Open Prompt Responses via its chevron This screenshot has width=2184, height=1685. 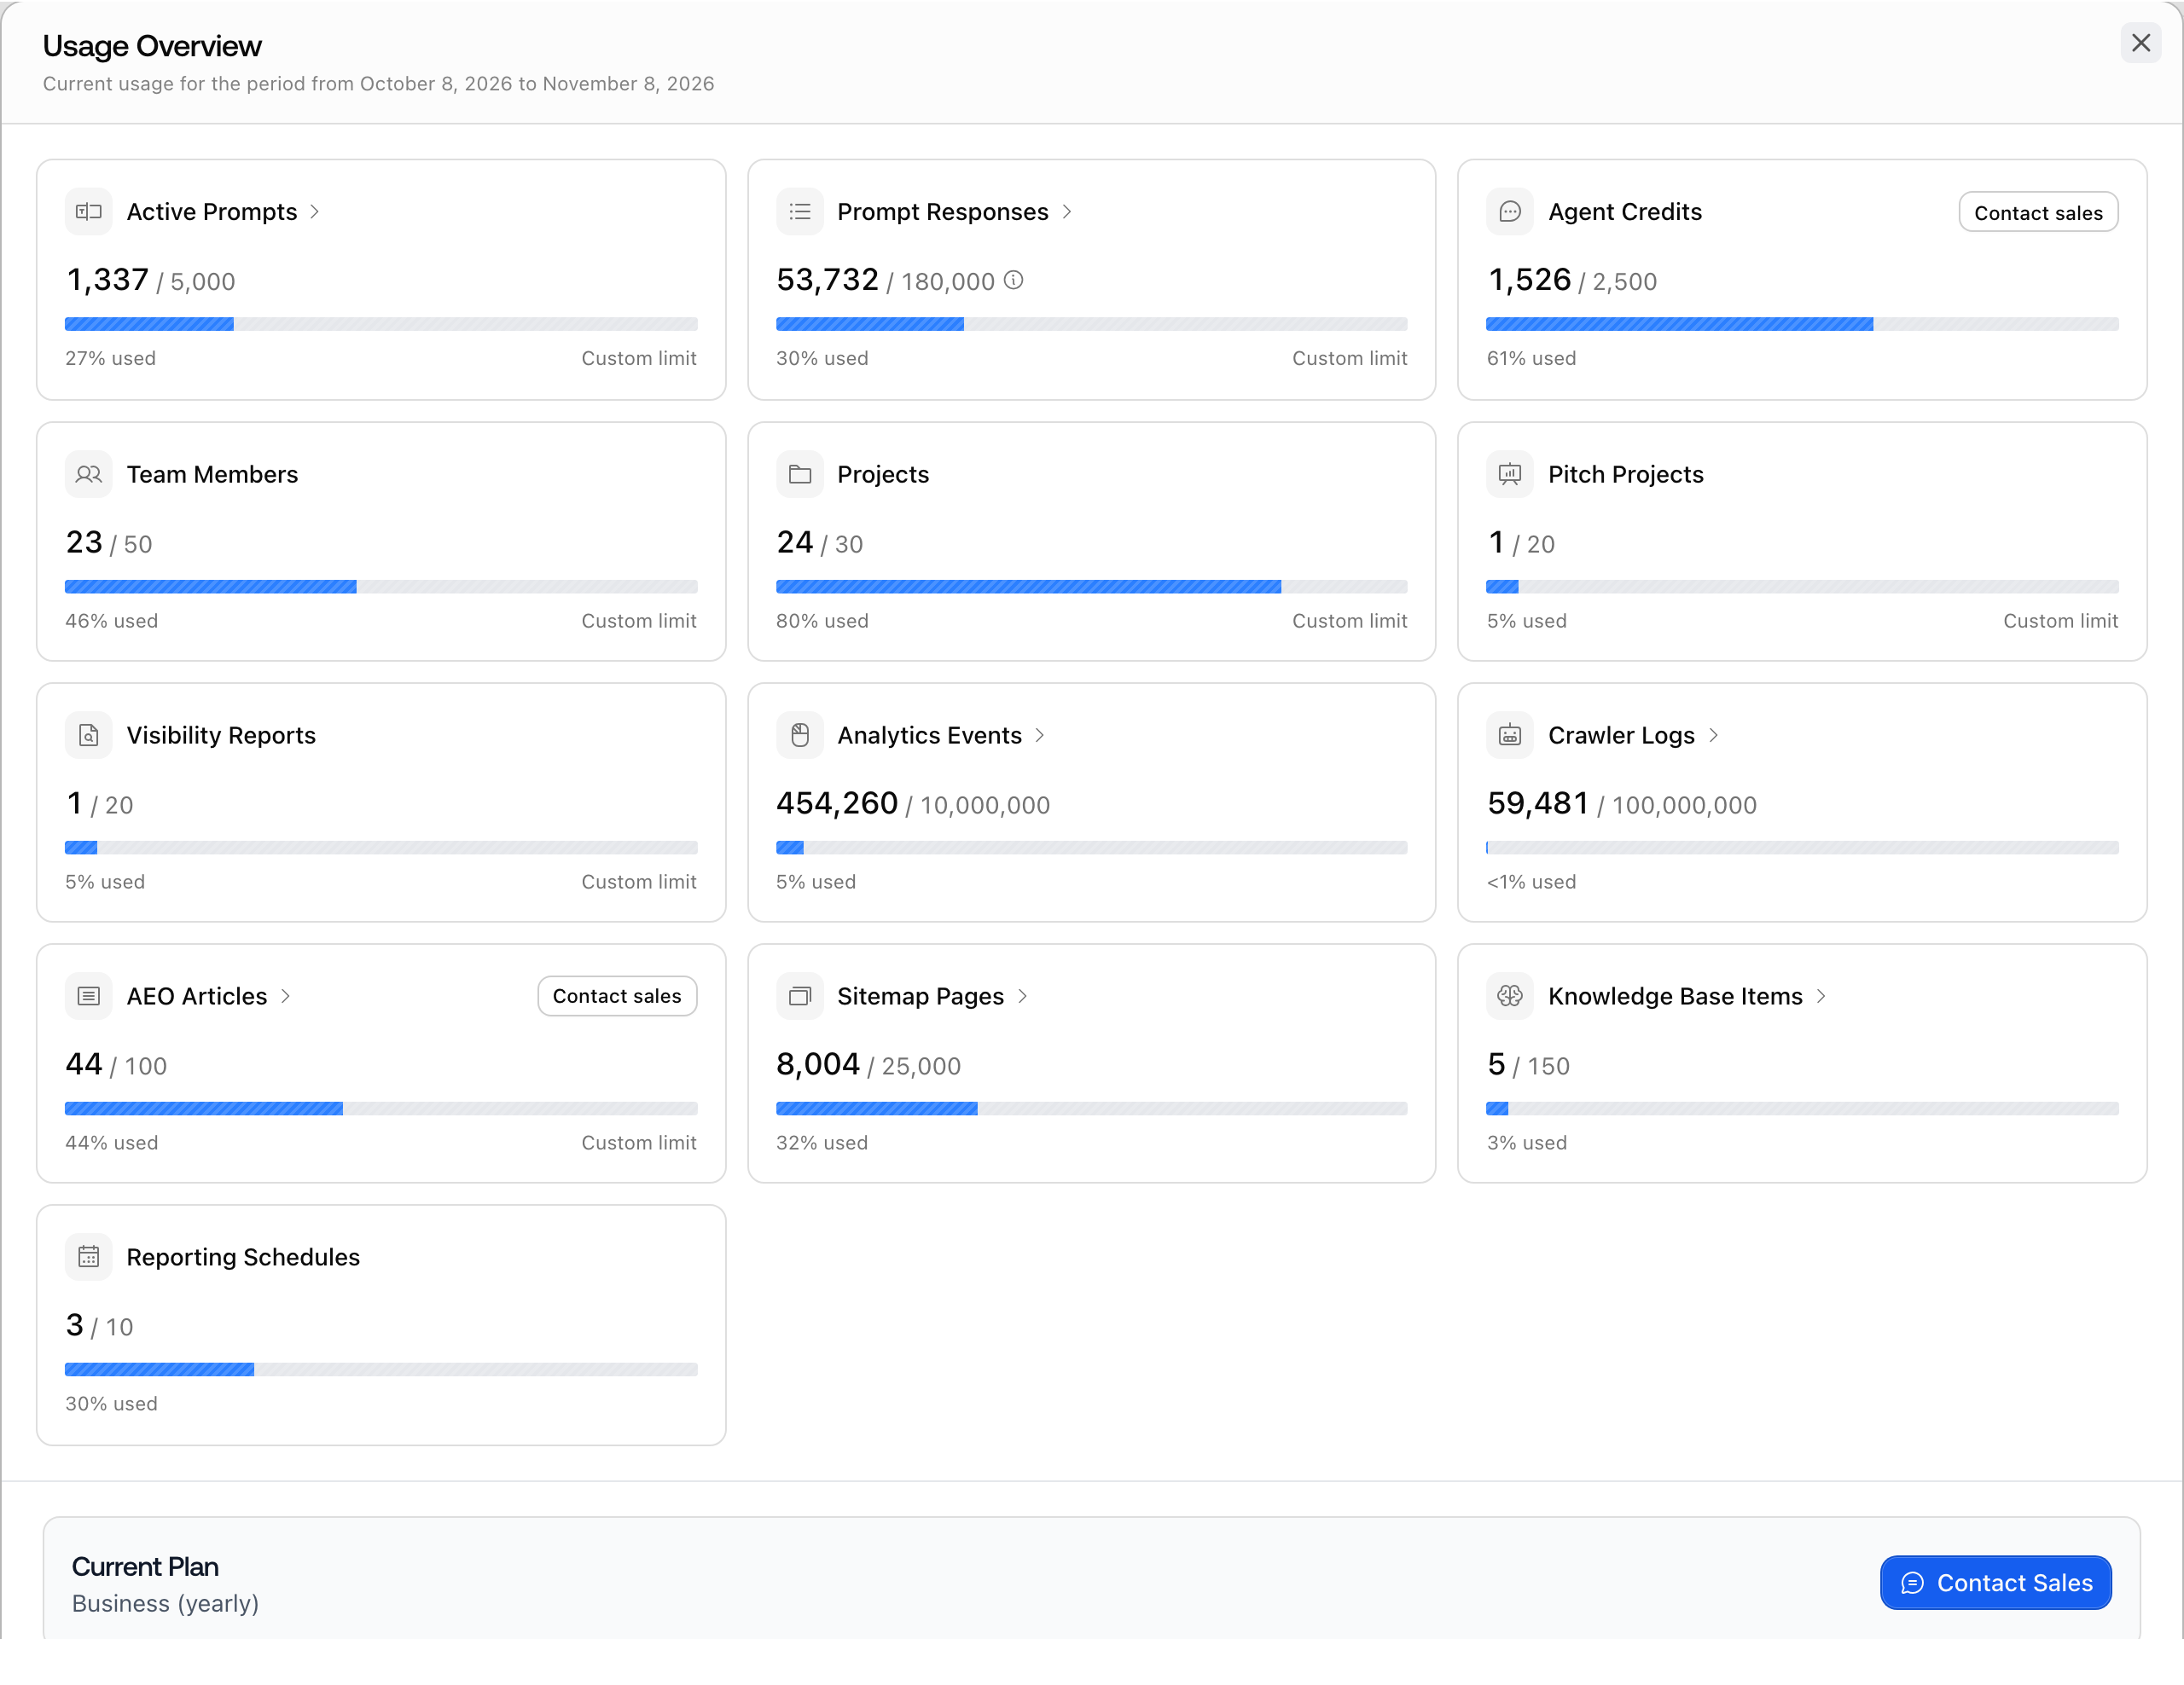click(x=1067, y=211)
